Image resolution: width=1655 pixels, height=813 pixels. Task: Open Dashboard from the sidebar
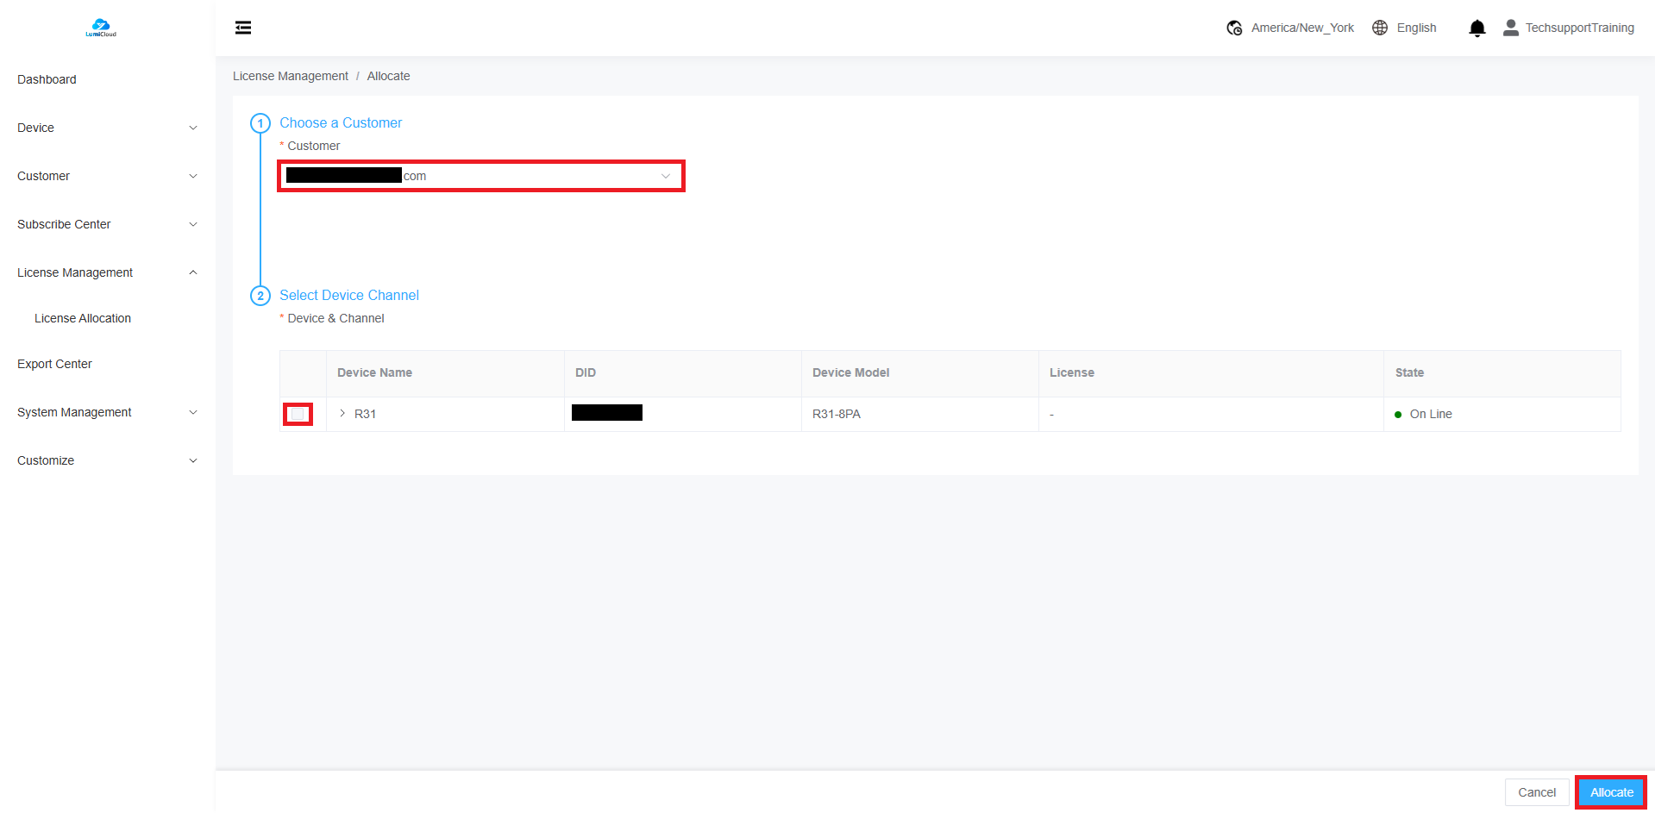click(x=47, y=79)
